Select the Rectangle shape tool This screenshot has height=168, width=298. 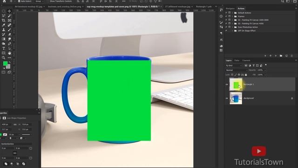[3, 53]
